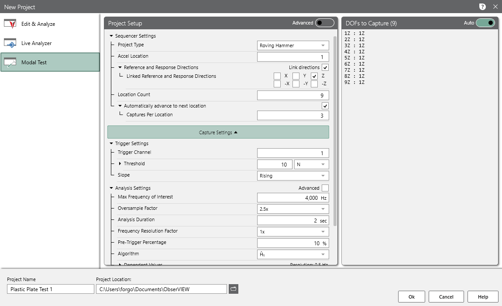This screenshot has height=306, width=502.
Task: Click the Modal Test icon
Action: pyautogui.click(x=10, y=63)
